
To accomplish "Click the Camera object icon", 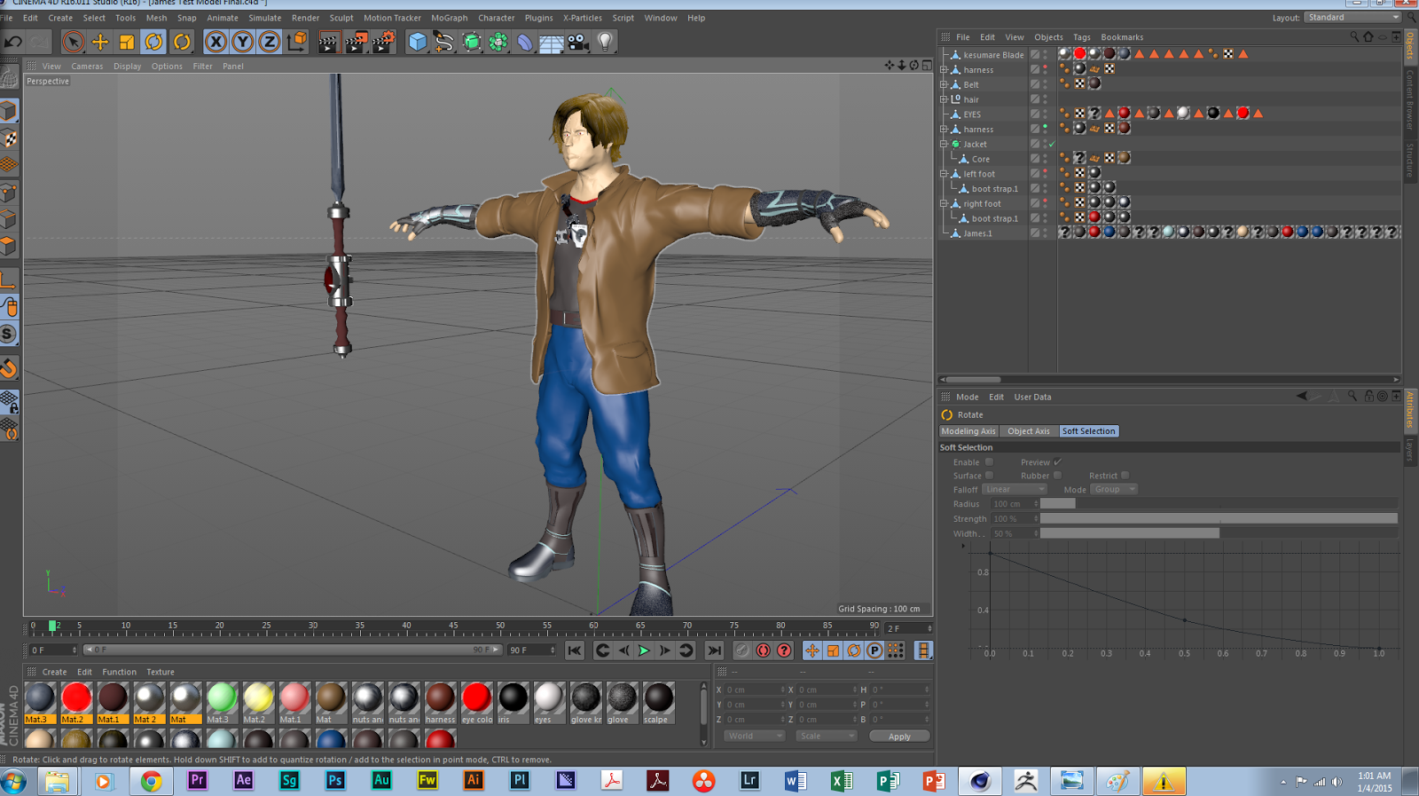I will [x=578, y=42].
